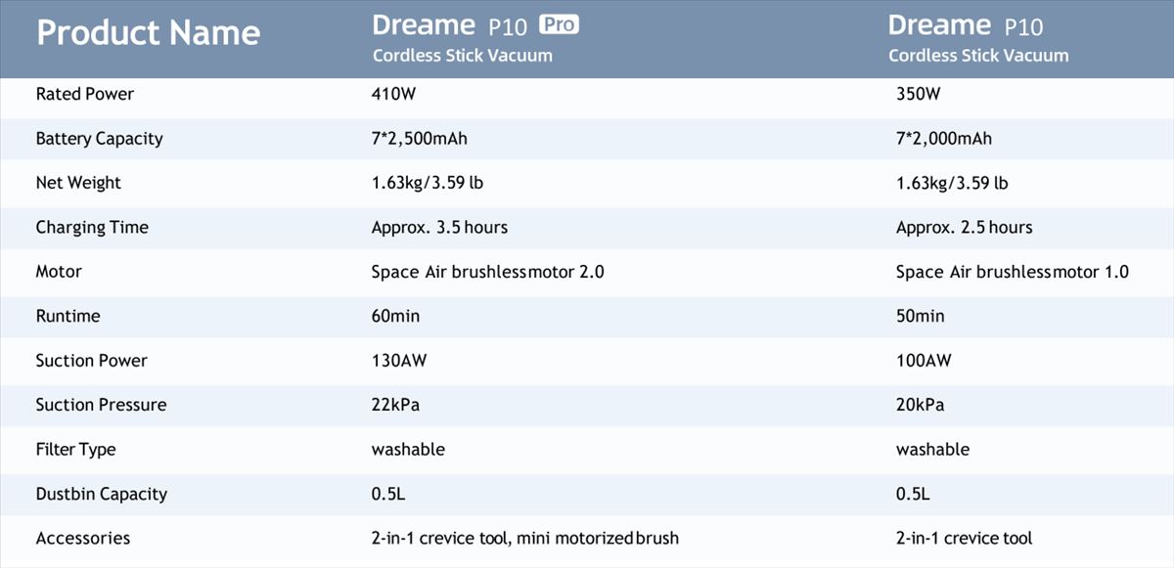Click the 7*2,000mAh battery value
This screenshot has height=568, width=1174.
(x=943, y=139)
